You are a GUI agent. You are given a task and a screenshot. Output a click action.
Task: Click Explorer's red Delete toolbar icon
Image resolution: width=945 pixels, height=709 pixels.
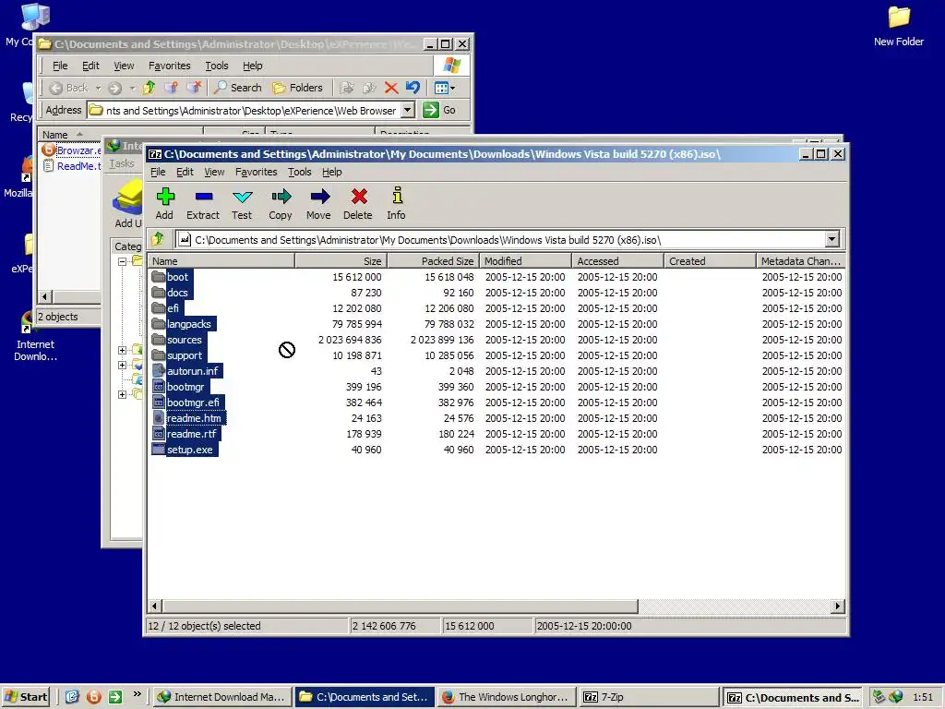click(391, 88)
